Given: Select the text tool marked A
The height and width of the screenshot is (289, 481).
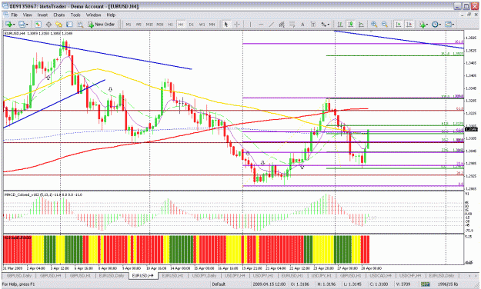Looking at the screenshot, I should click(x=302, y=24).
